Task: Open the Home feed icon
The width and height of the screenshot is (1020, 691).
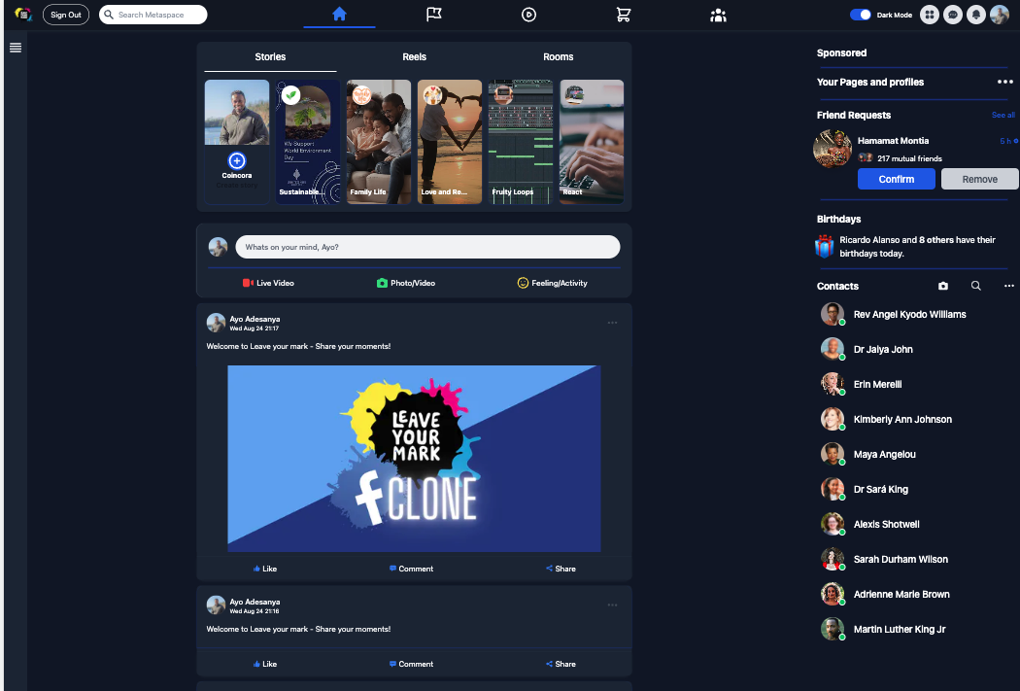Action: click(x=339, y=15)
